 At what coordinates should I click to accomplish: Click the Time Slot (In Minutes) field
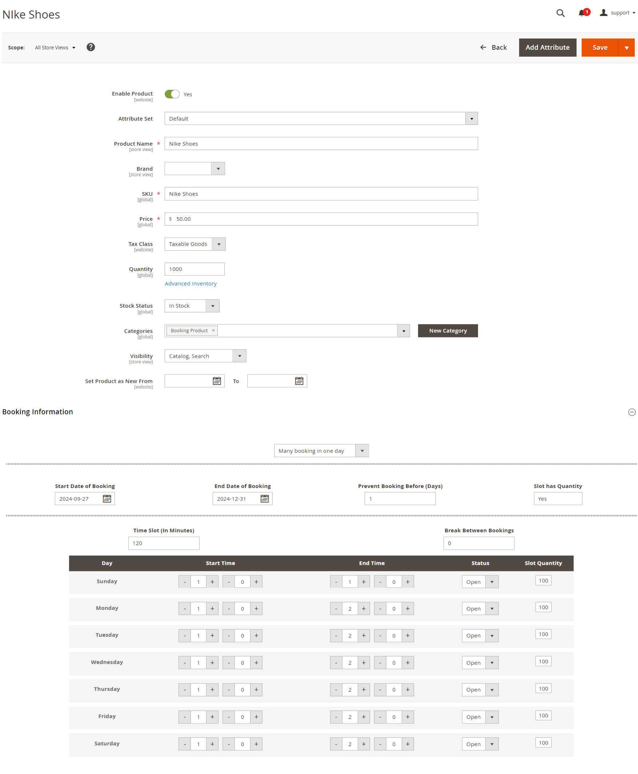pyautogui.click(x=164, y=543)
